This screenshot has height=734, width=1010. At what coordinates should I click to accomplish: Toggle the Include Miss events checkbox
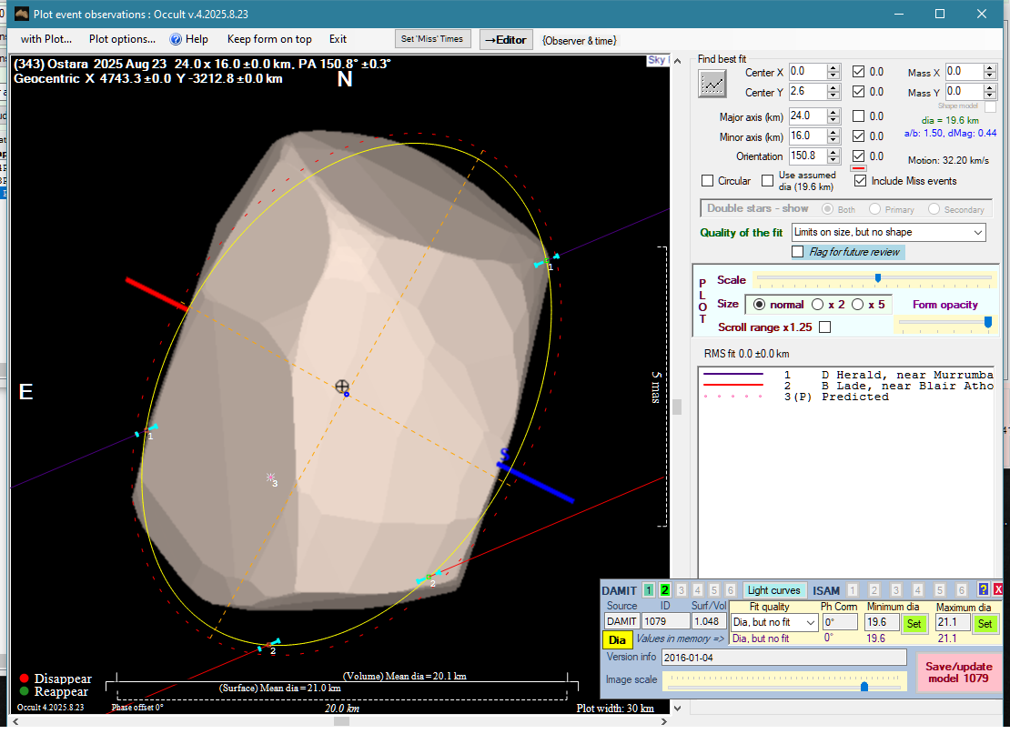[x=860, y=181]
